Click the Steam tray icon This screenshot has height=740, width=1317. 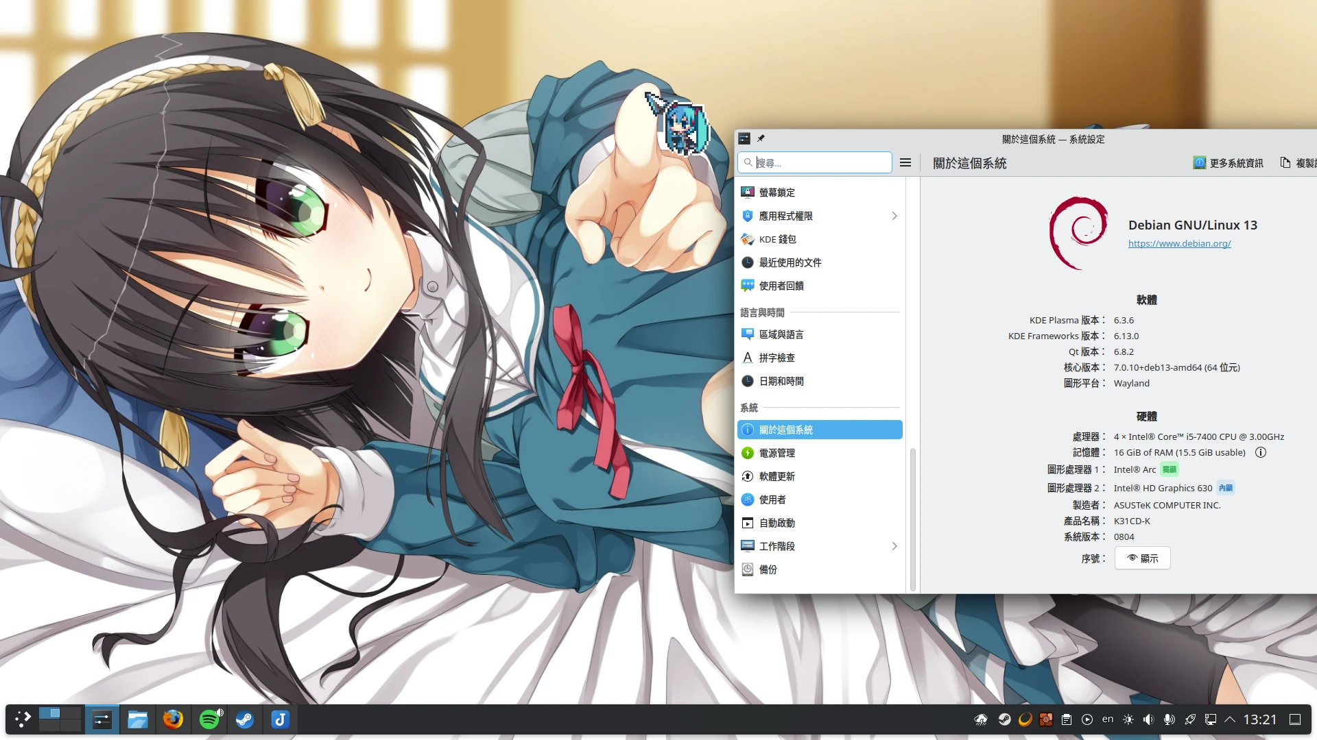(1005, 719)
